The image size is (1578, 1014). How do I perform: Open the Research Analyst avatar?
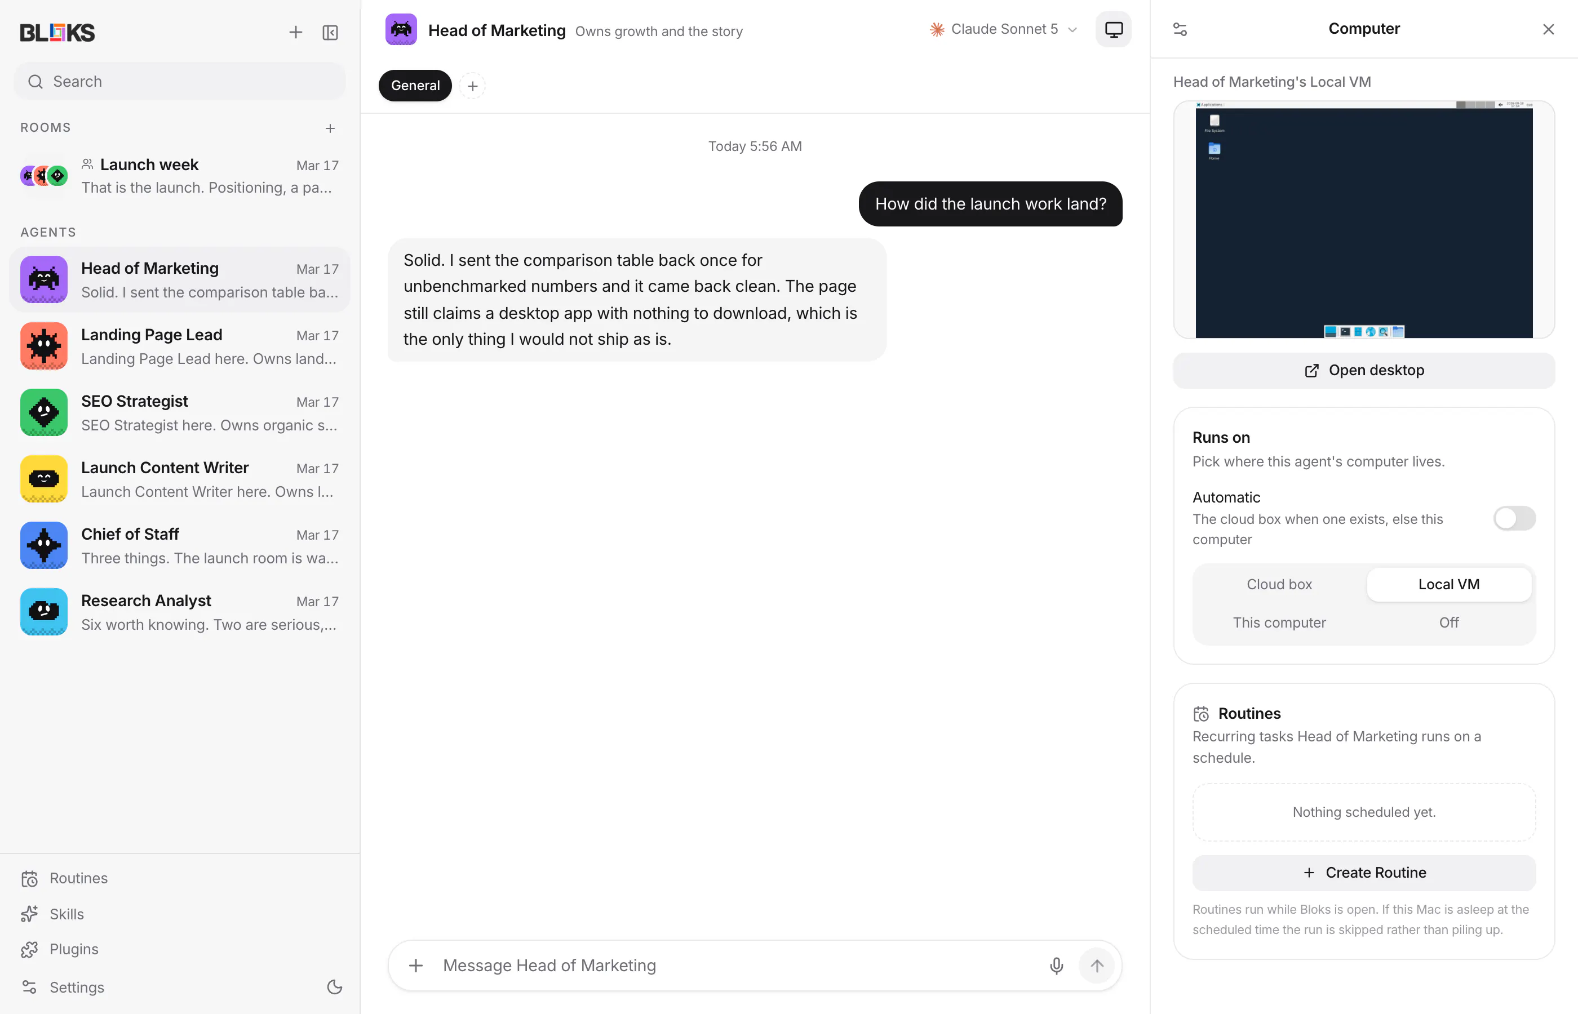44,612
